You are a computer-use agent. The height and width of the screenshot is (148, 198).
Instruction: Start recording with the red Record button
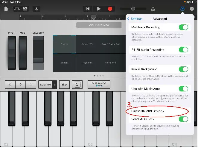coord(110,9)
